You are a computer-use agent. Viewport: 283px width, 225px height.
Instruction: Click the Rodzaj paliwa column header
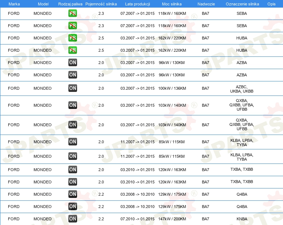70,4
